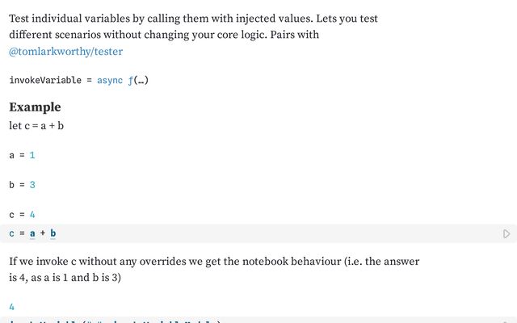
Task: Click the paragraph about invoking c without overrides
Action: [214, 270]
